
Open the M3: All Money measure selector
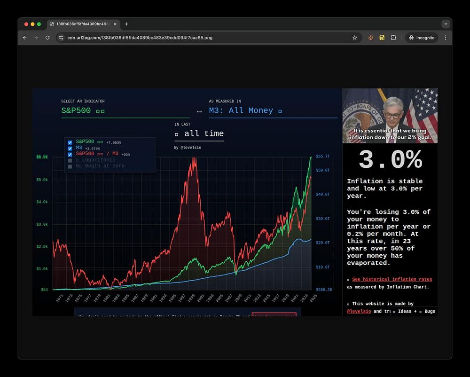pos(273,110)
